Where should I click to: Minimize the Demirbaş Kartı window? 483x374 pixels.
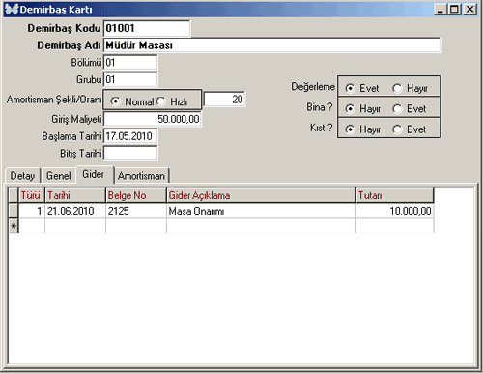pos(440,9)
